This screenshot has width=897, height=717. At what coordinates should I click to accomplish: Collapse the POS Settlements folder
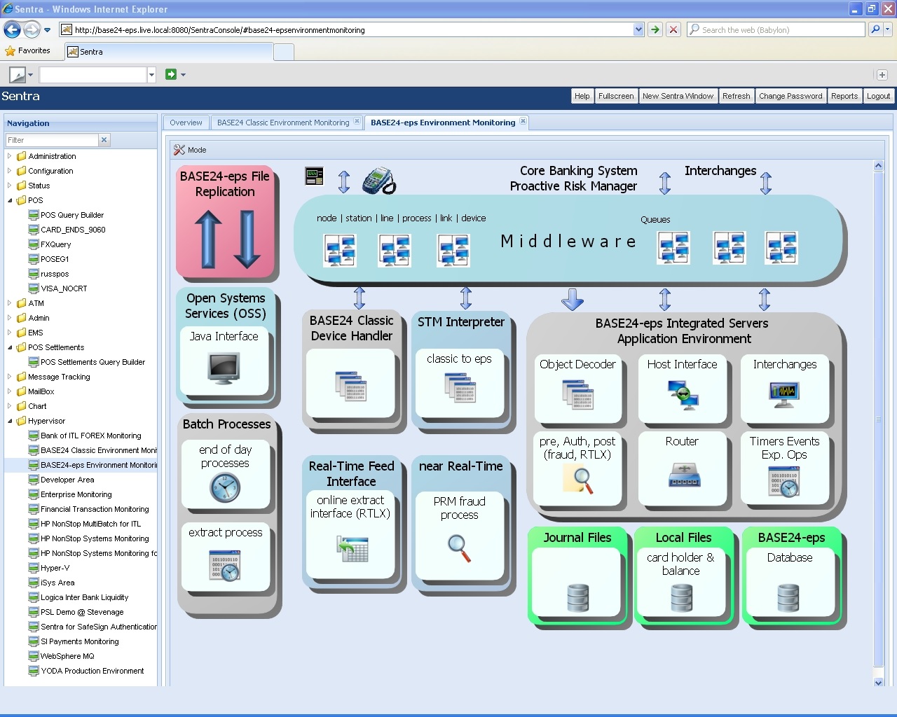tap(10, 347)
